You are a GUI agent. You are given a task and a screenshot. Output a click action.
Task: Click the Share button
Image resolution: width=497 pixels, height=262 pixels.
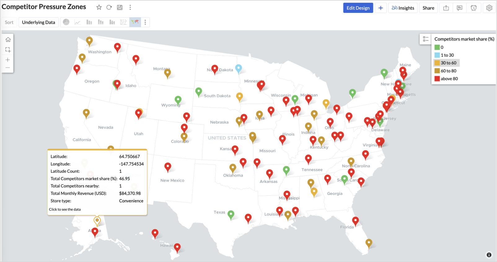(x=429, y=8)
